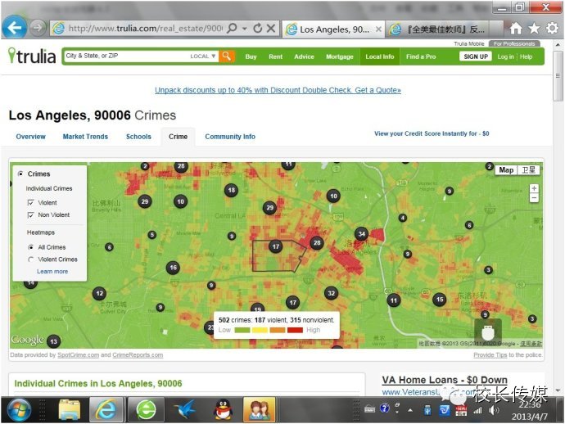This screenshot has height=424, width=565.
Task: Click the Provide Tips link
Action: tap(490, 355)
